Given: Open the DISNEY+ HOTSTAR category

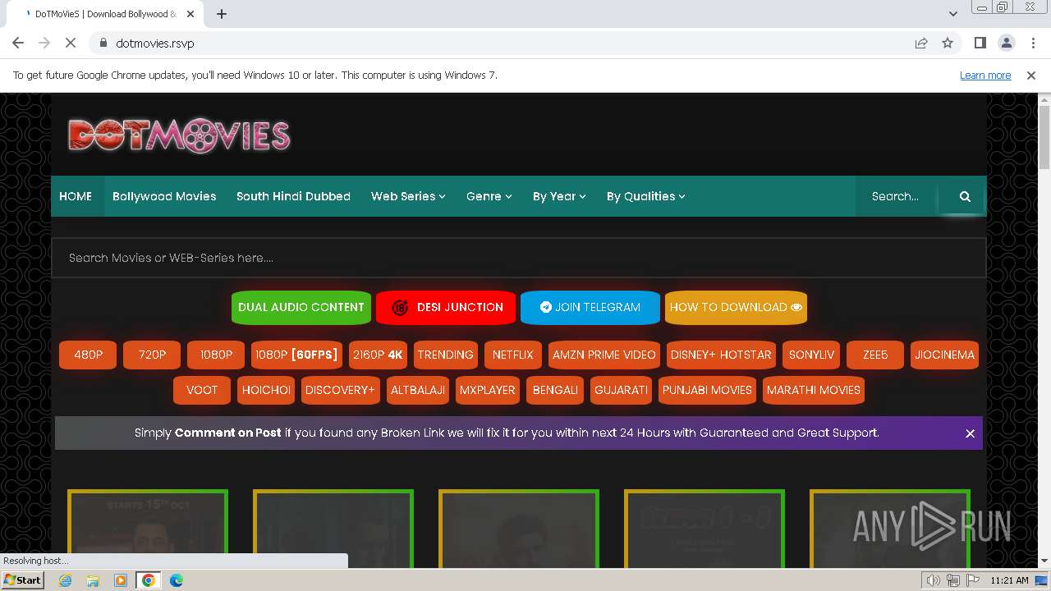Looking at the screenshot, I should pyautogui.click(x=721, y=355).
